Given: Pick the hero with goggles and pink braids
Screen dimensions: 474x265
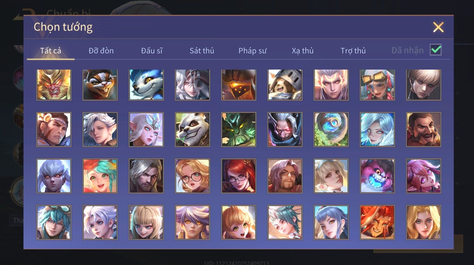Looking at the screenshot, I should point(377,85).
